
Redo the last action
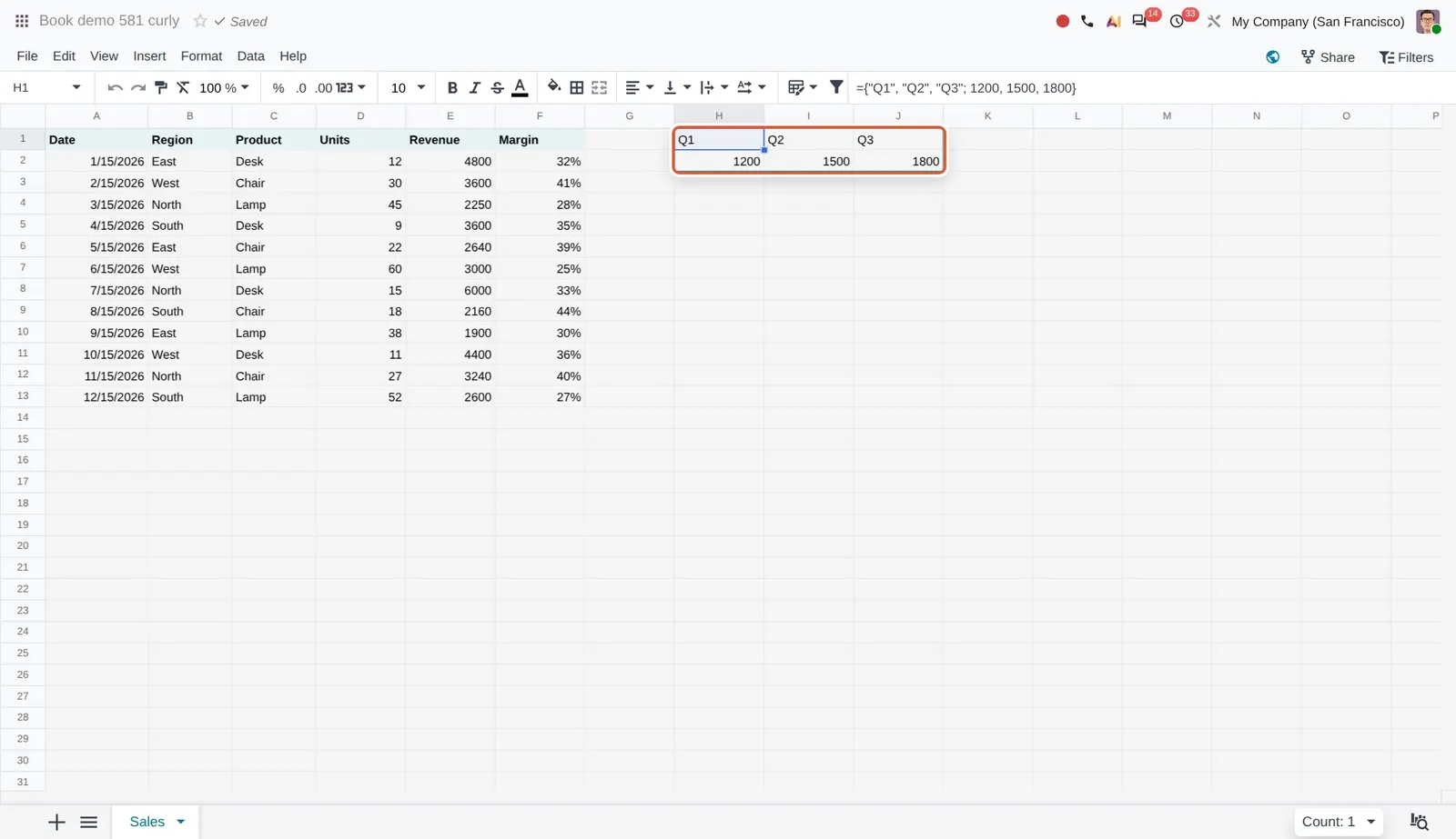(138, 87)
